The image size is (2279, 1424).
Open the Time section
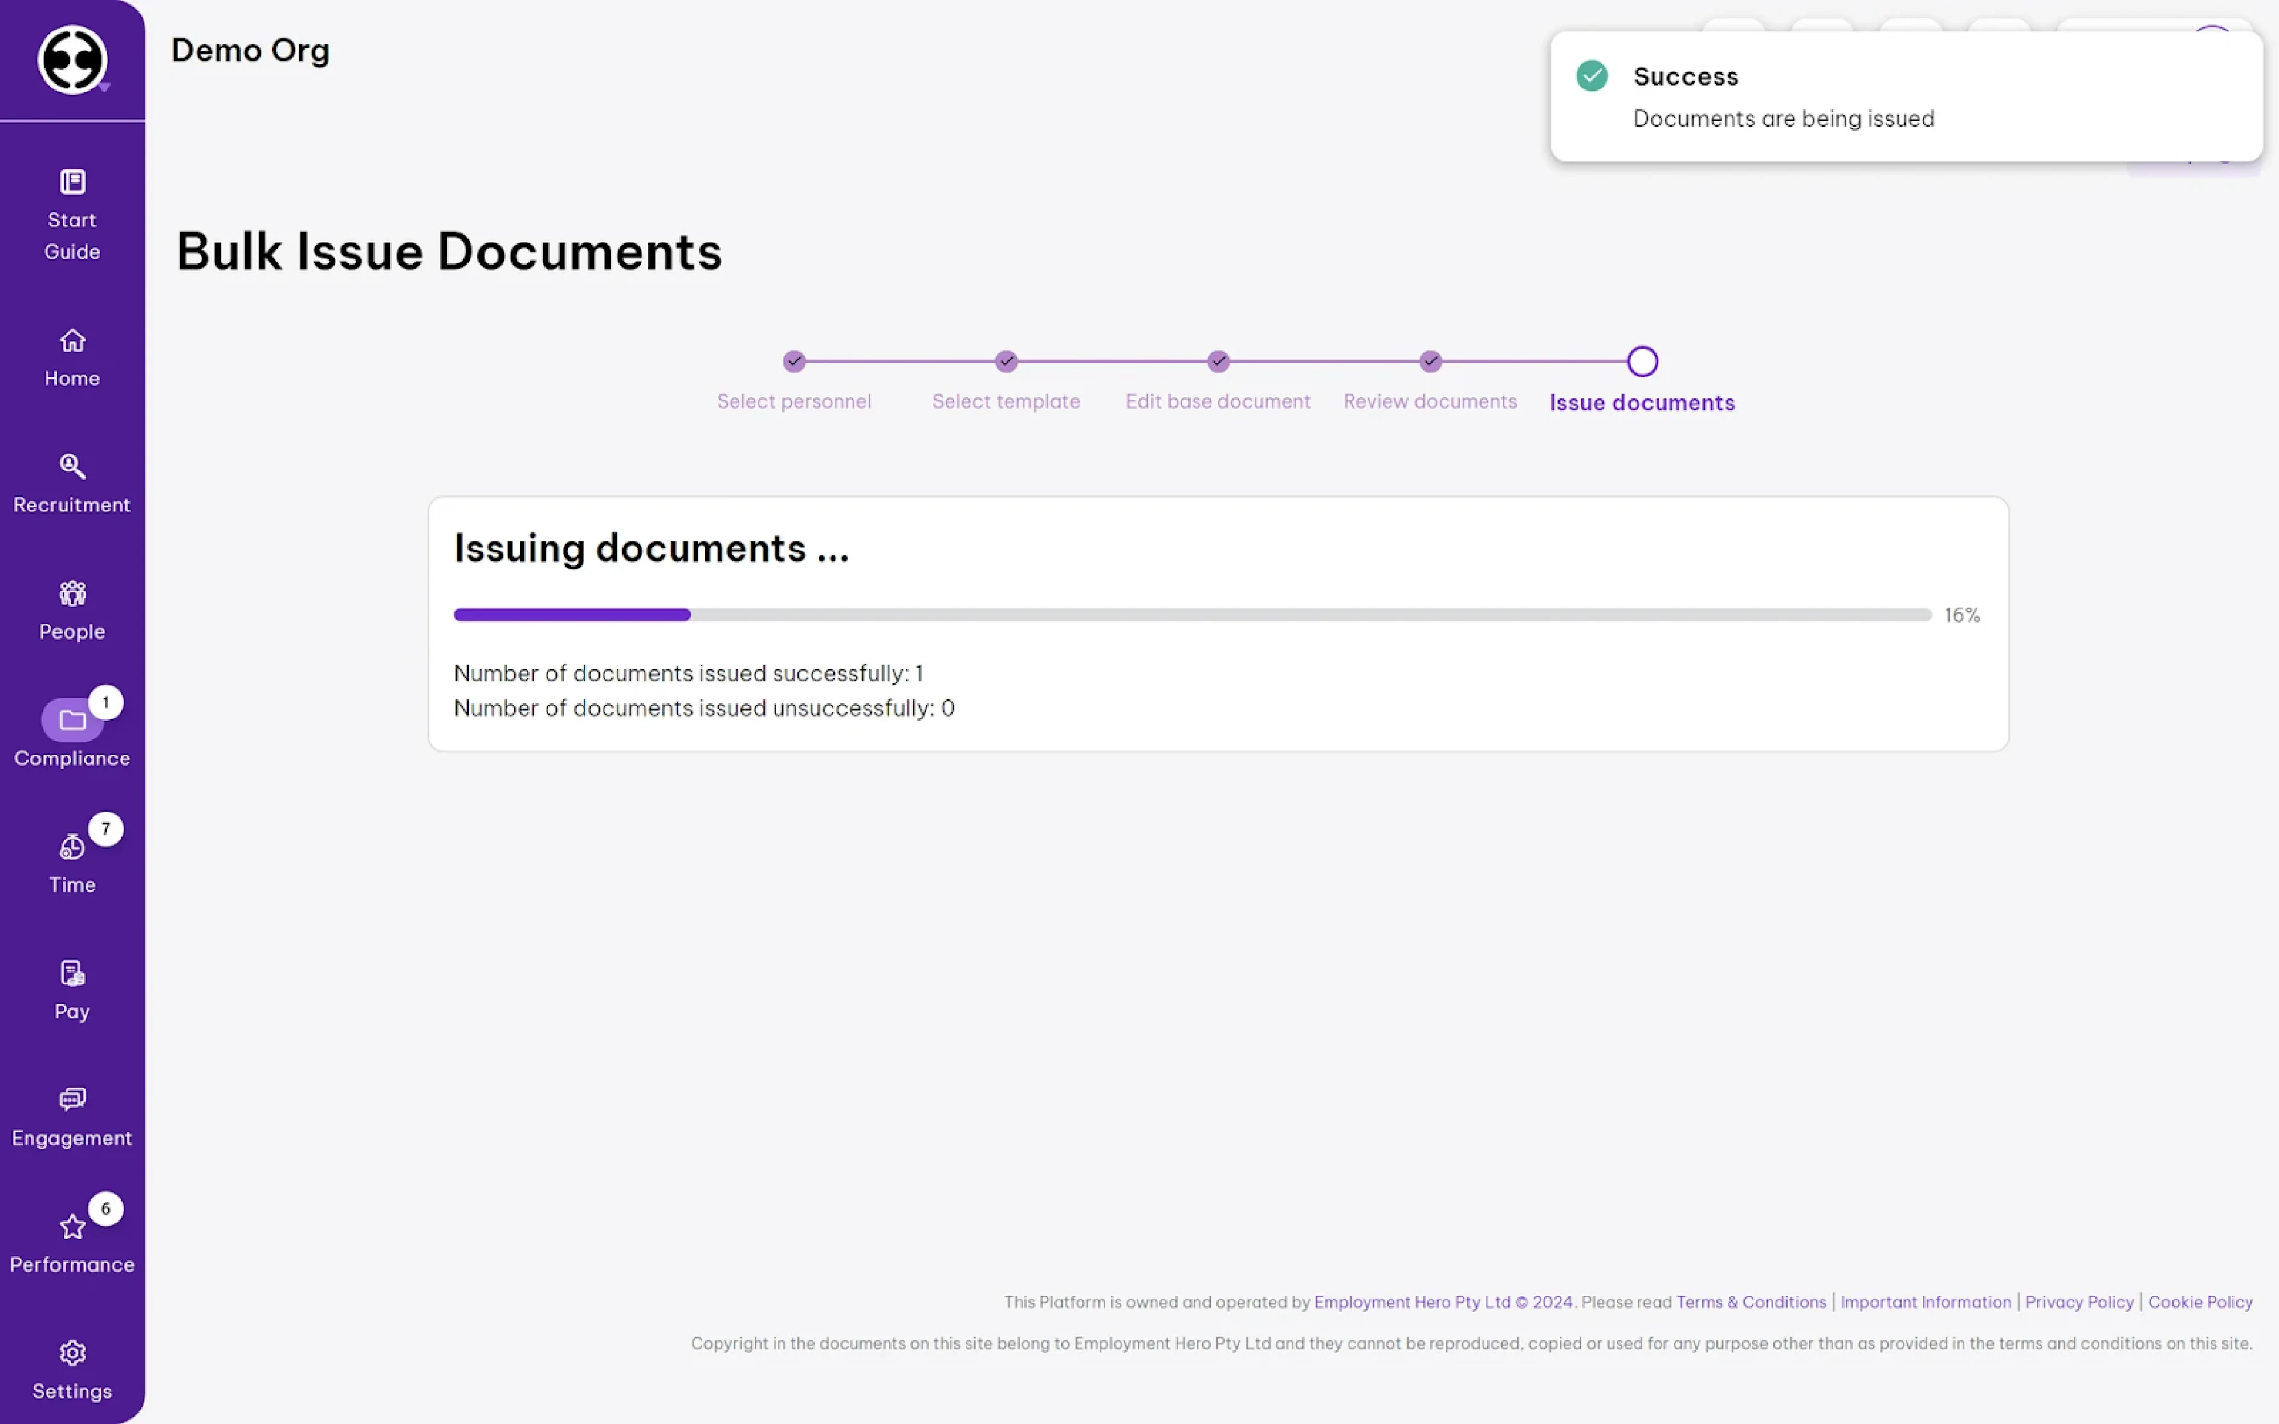72,865
